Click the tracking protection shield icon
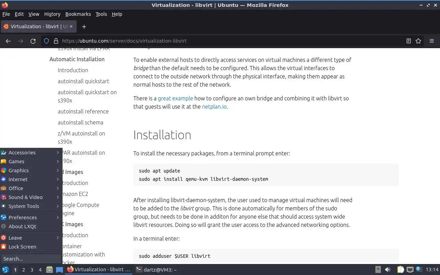Image resolution: width=440 pixels, height=275 pixels. 46,41
